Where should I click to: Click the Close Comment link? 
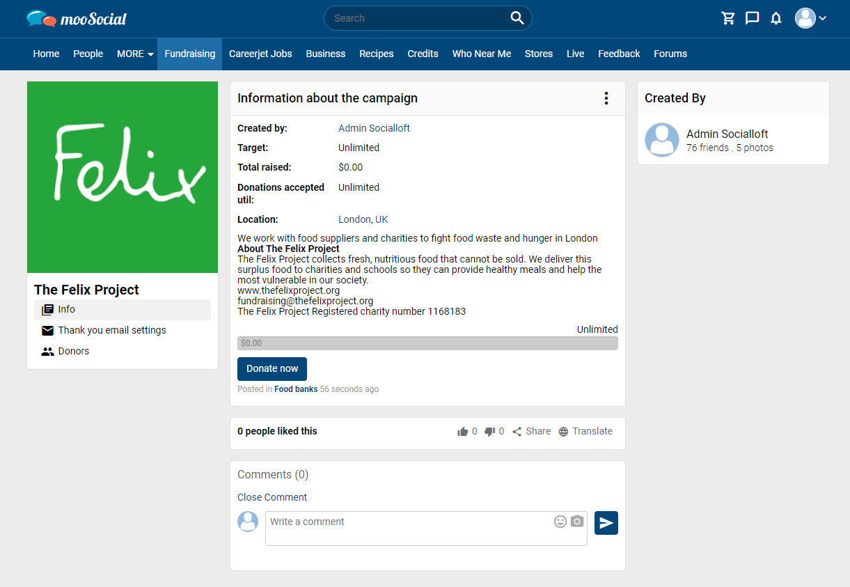pos(272,497)
